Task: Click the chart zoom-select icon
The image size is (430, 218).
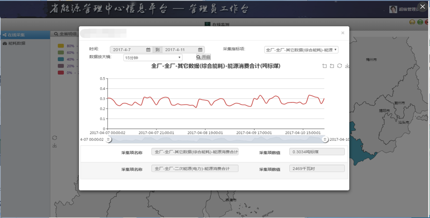Action: [x=324, y=66]
